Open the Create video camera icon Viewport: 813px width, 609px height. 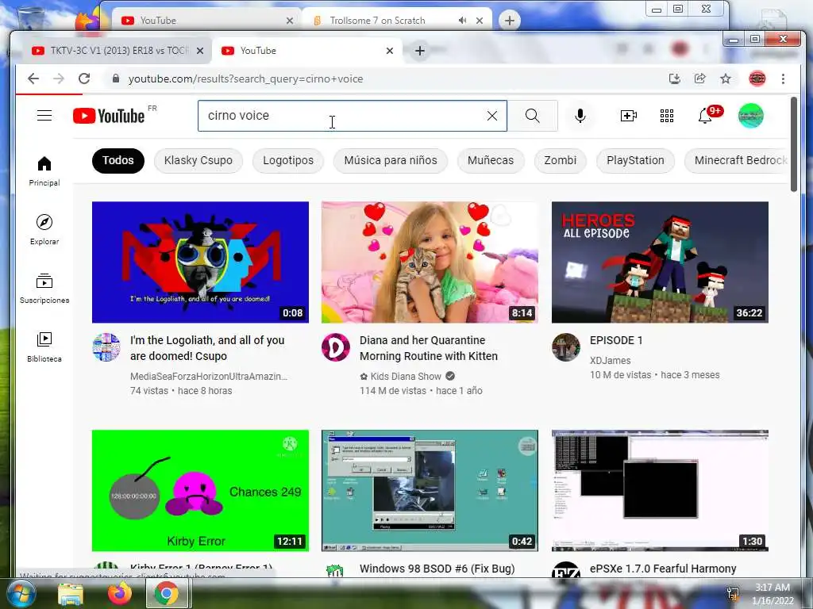pyautogui.click(x=629, y=116)
